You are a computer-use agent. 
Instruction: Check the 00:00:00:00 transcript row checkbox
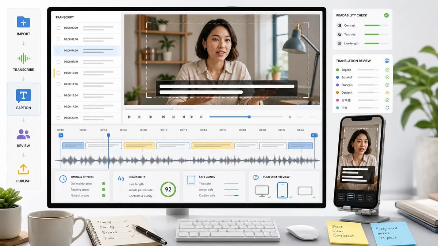(58, 28)
